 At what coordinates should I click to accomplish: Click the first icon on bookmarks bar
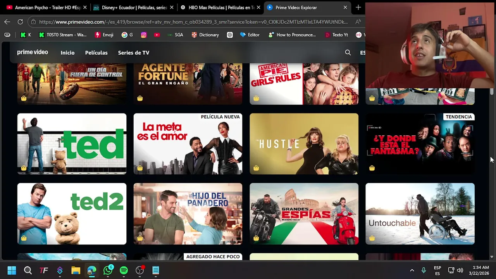(x=7, y=34)
